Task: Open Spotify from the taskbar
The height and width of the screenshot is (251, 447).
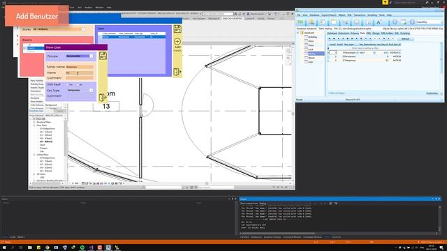Action: point(82,248)
